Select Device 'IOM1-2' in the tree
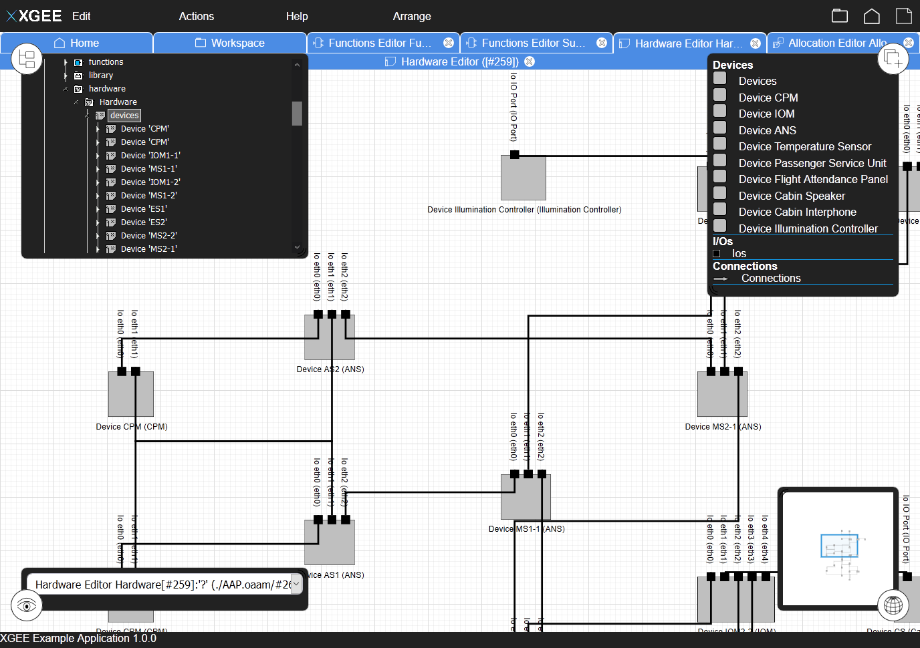The image size is (920, 648). [150, 182]
